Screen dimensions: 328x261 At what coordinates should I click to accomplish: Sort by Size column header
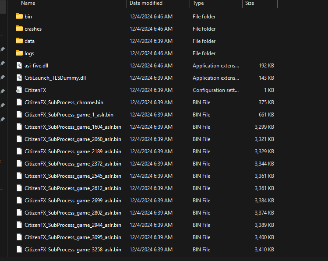coord(250,3)
